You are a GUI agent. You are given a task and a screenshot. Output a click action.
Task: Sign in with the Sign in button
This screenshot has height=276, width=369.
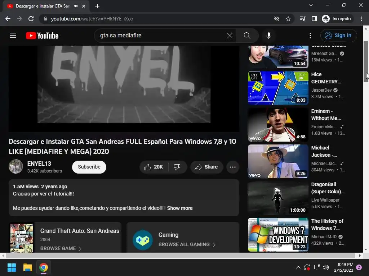338,36
